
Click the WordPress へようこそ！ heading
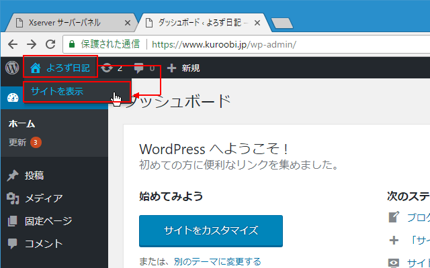(x=214, y=149)
